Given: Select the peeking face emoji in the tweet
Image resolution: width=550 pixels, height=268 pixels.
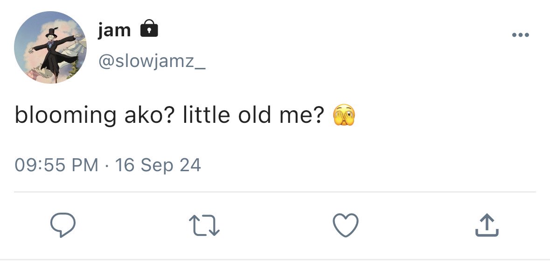Looking at the screenshot, I should [x=344, y=115].
